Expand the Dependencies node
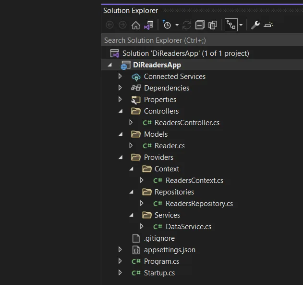This screenshot has width=303, height=285. coord(120,88)
